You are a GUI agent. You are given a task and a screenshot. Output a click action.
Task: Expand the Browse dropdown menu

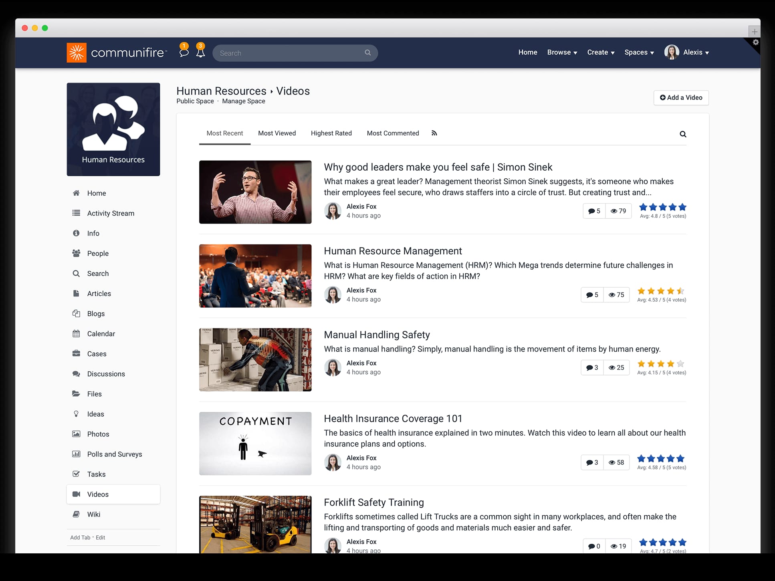point(562,52)
